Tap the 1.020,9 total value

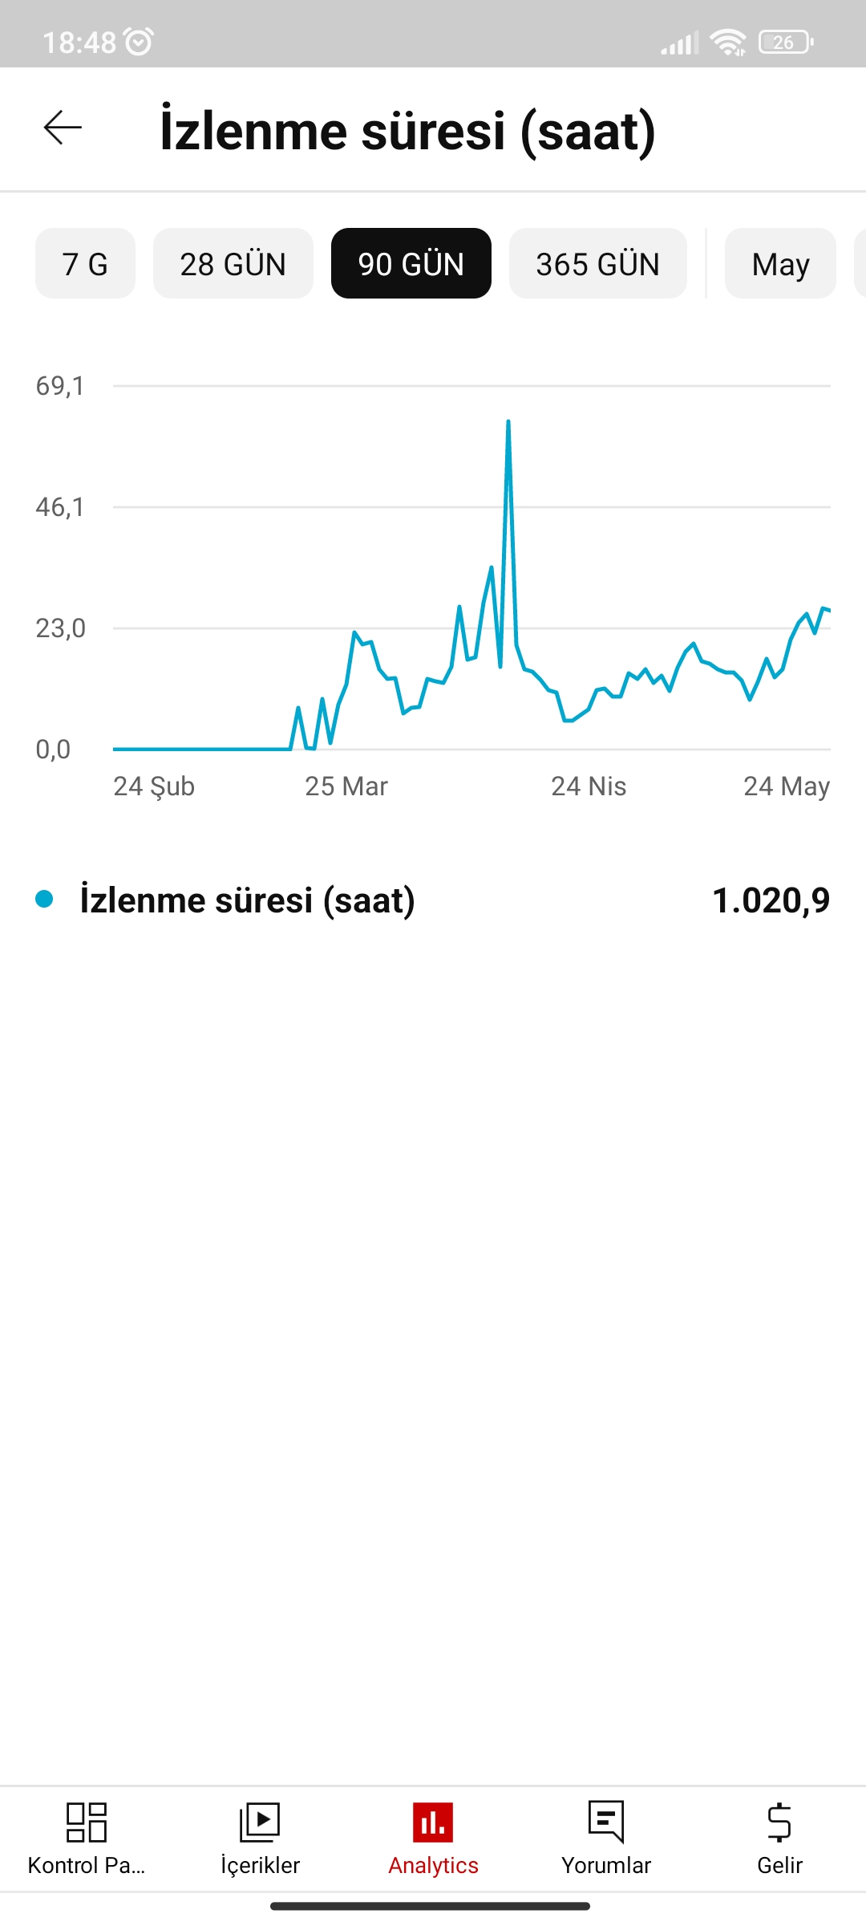(x=771, y=900)
